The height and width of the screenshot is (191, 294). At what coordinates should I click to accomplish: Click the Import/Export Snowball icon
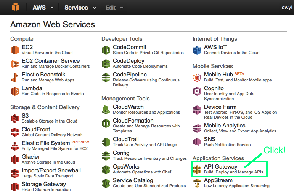point(15,173)
